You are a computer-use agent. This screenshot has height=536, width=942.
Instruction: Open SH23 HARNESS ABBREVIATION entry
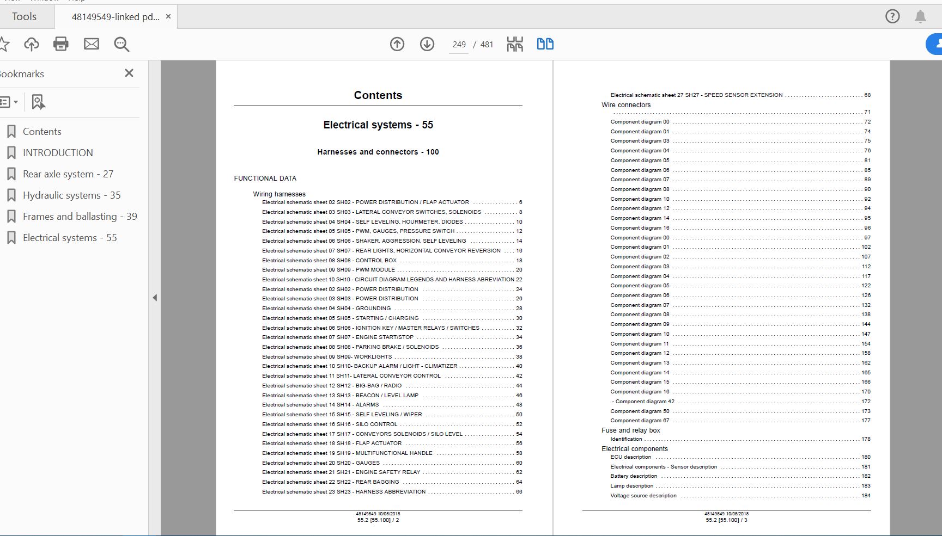click(392, 492)
